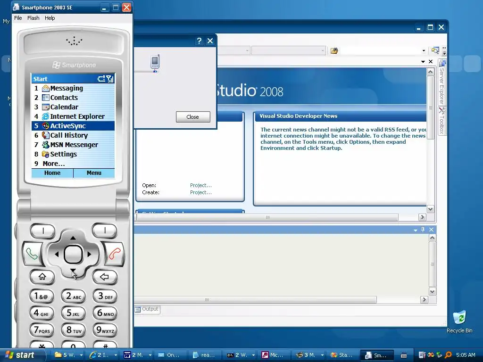Click the magnifier icon in system tray
This screenshot has height=362, width=483.
tap(448, 355)
